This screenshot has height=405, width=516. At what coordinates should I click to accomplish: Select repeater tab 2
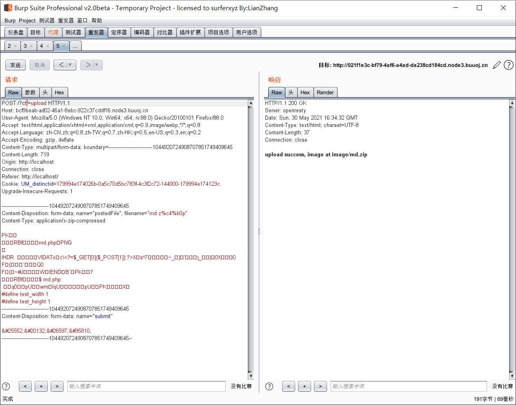tap(9, 46)
